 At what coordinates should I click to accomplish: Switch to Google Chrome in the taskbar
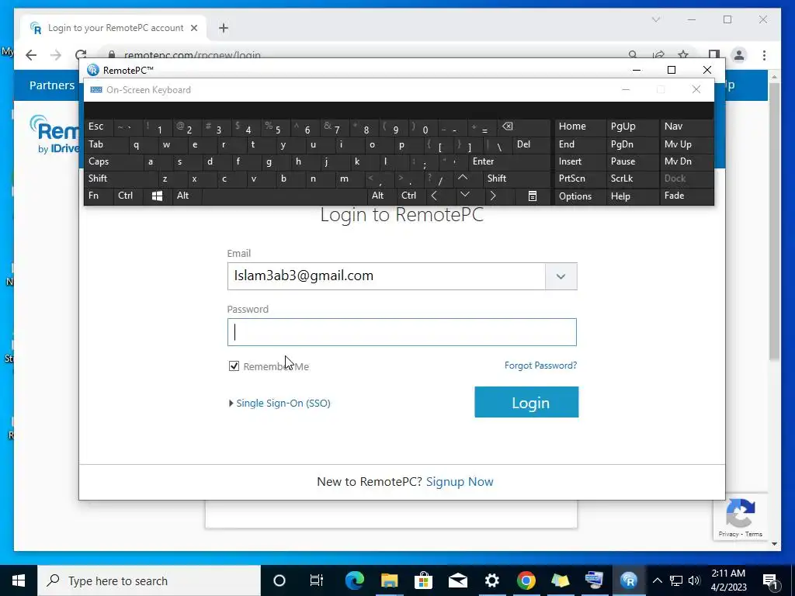click(526, 580)
